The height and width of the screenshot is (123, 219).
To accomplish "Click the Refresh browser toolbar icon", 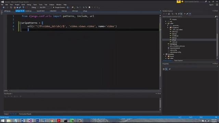I will [68, 8].
